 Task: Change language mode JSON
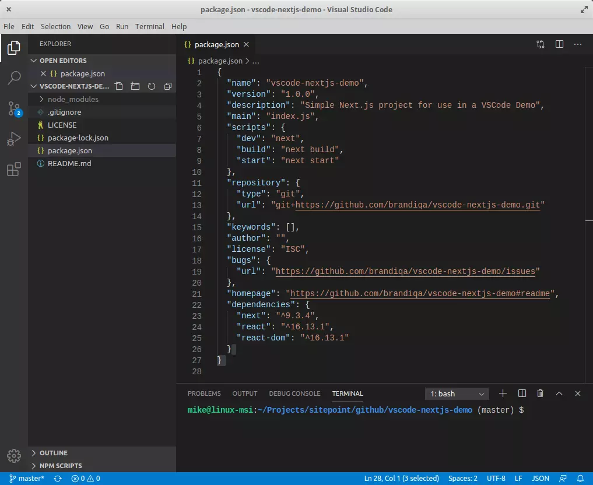click(x=541, y=479)
